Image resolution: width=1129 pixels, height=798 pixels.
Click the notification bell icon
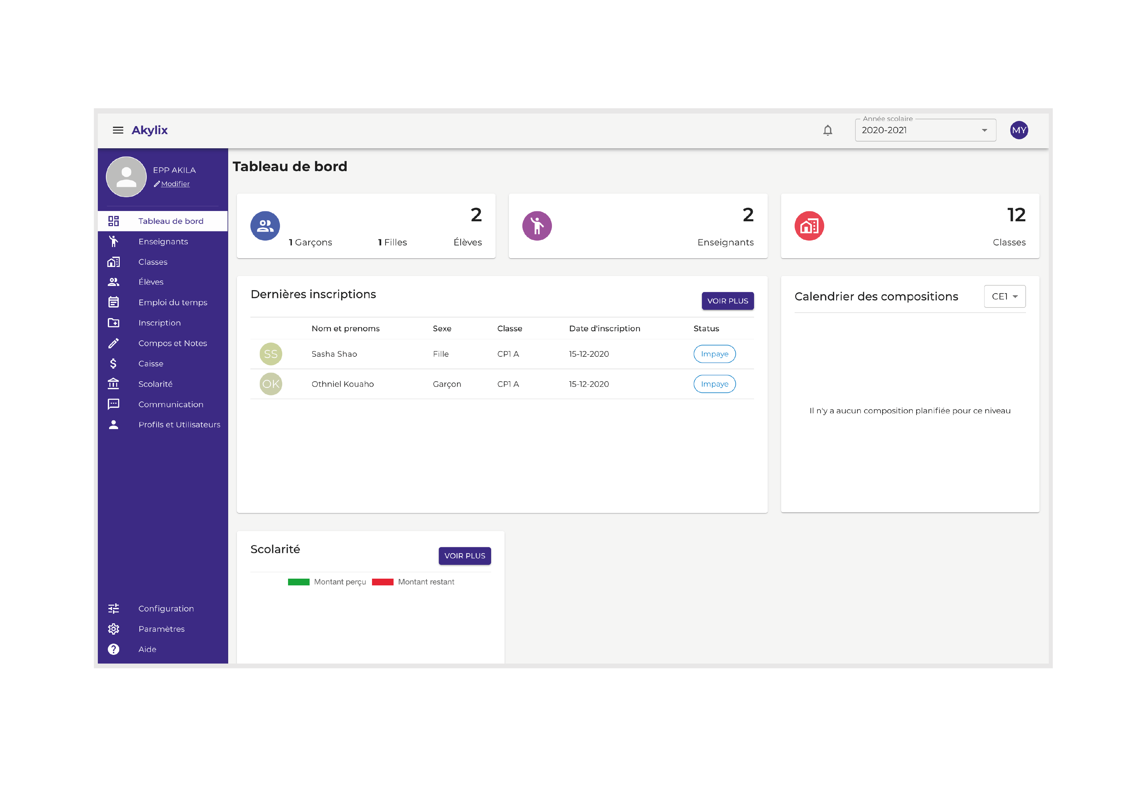click(x=827, y=130)
